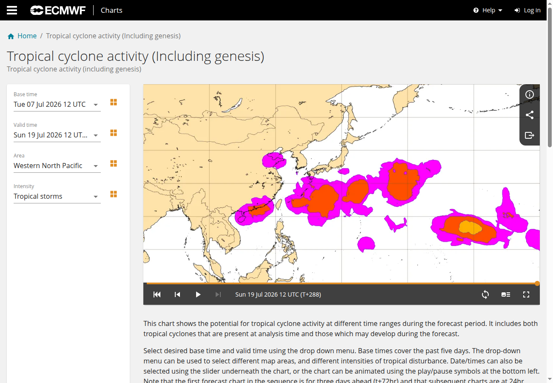Image resolution: width=553 pixels, height=383 pixels.
Task: Toggle animation loop icon
Action: (x=485, y=294)
